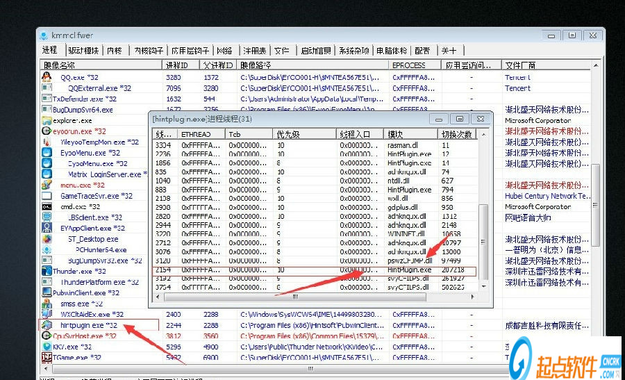Click the Thunder.exe process icon
625x380 pixels.
point(47,271)
